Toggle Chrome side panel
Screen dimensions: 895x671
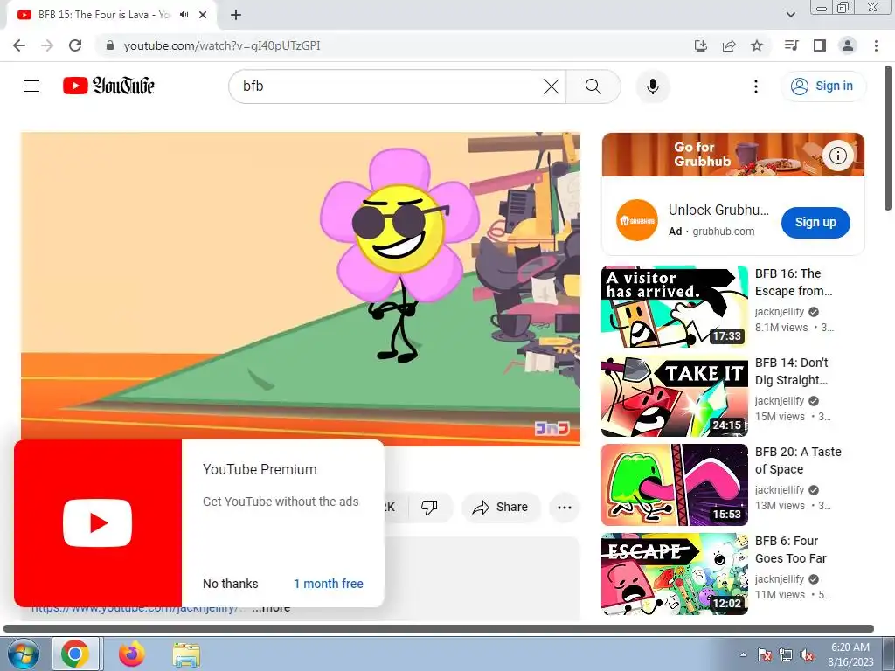[x=820, y=45]
